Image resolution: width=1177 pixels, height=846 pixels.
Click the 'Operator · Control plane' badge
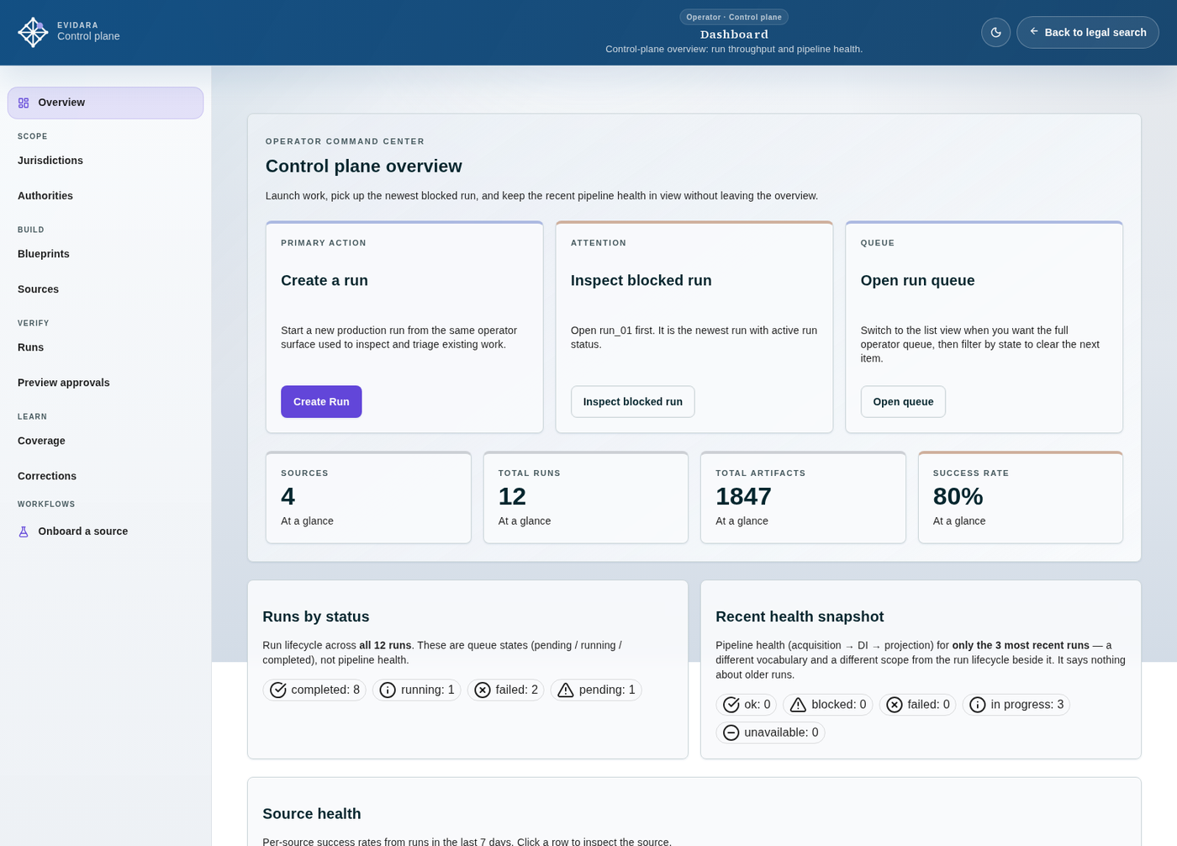click(x=734, y=17)
